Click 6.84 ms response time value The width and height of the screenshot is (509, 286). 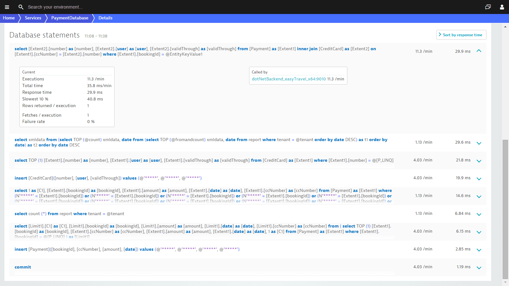(x=463, y=214)
